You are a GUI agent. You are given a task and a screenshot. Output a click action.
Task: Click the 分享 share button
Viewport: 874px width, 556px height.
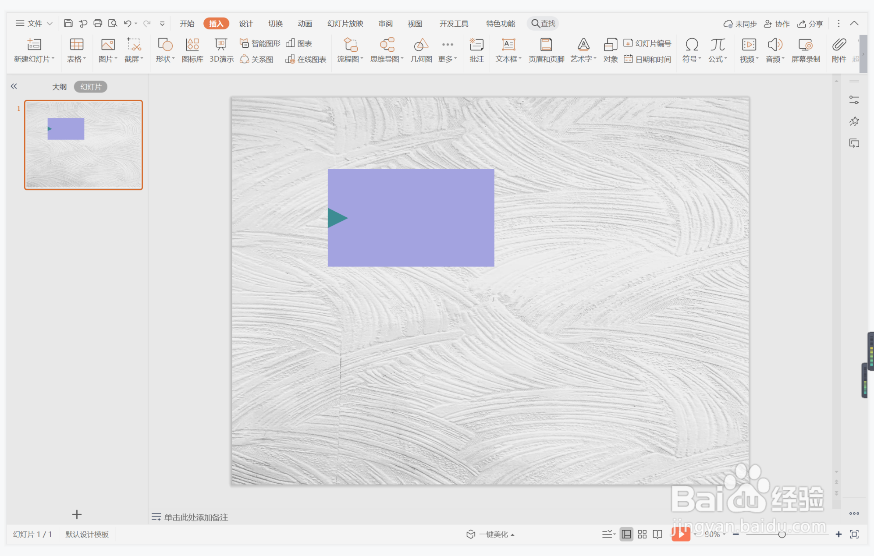click(x=810, y=24)
